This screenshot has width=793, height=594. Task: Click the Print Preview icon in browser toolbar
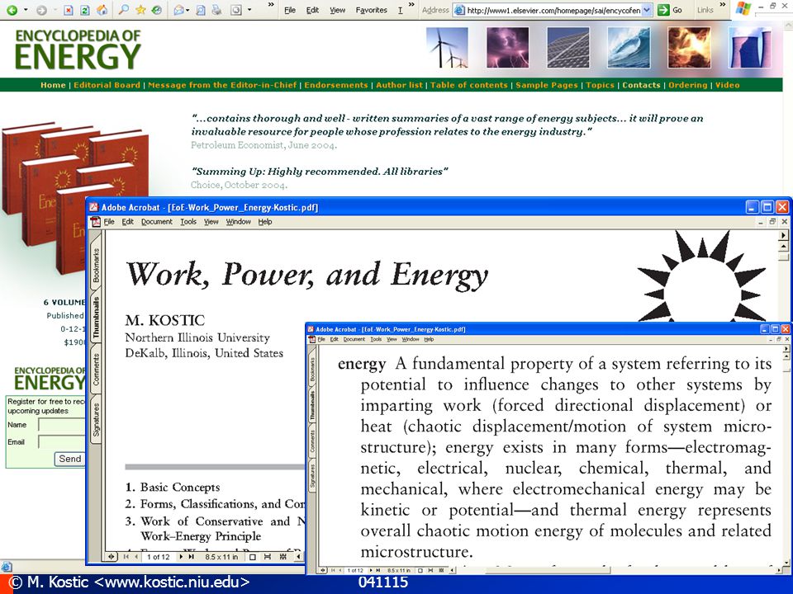click(200, 10)
